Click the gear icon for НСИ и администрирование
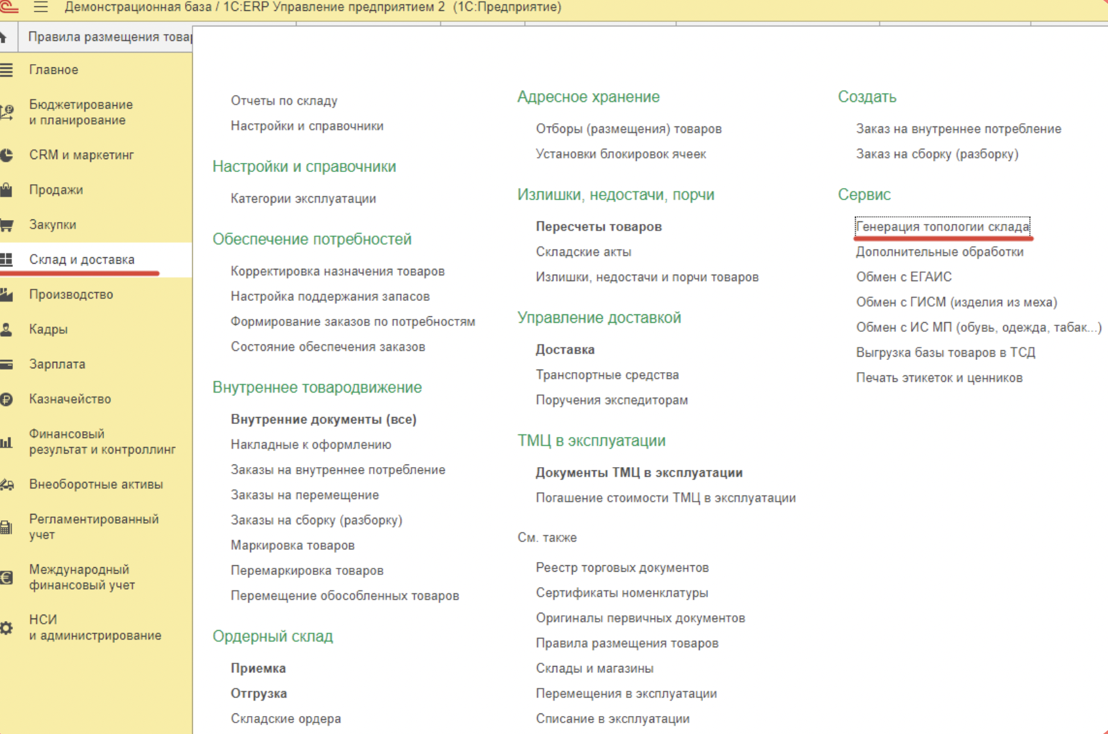The height and width of the screenshot is (734, 1108). click(x=6, y=628)
